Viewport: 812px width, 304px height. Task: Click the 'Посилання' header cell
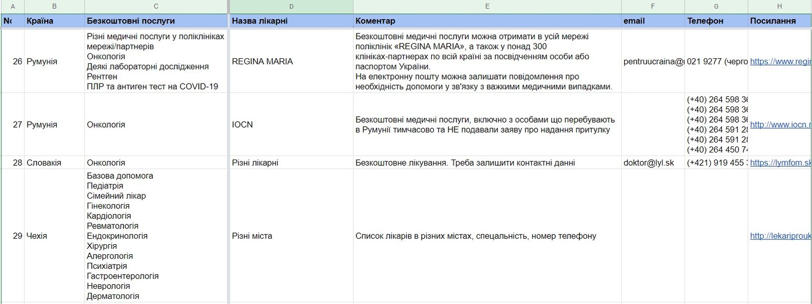click(780, 21)
